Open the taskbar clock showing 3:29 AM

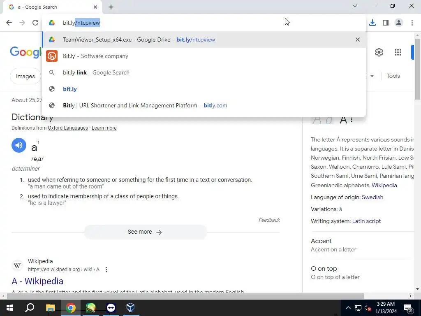pyautogui.click(x=386, y=308)
